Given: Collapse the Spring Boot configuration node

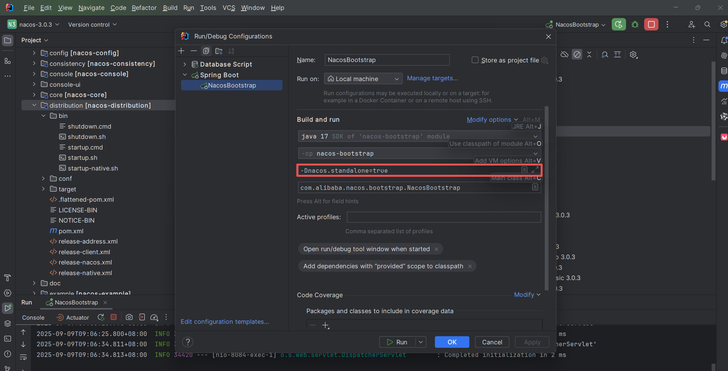Looking at the screenshot, I should [x=185, y=75].
